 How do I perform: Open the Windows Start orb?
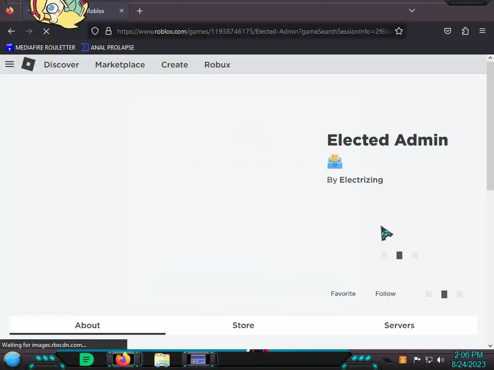(x=12, y=359)
